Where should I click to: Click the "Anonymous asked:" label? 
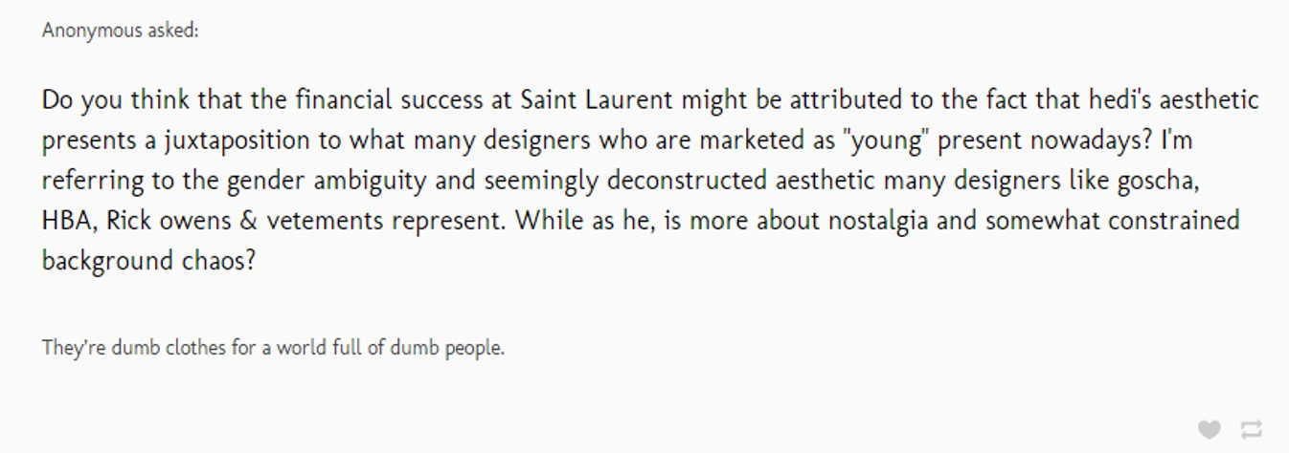(x=121, y=31)
